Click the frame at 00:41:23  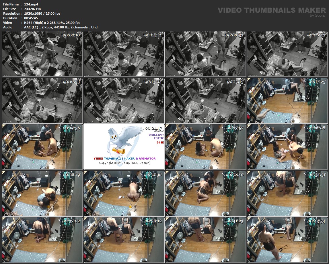point(205,240)
